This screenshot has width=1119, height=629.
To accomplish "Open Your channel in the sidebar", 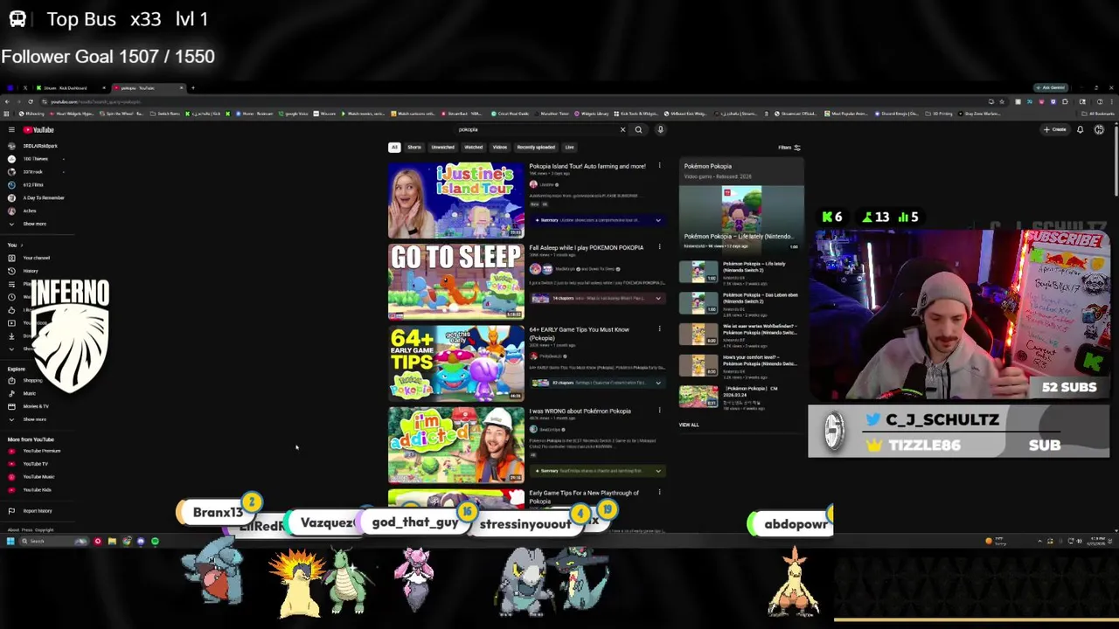I will 30,258.
